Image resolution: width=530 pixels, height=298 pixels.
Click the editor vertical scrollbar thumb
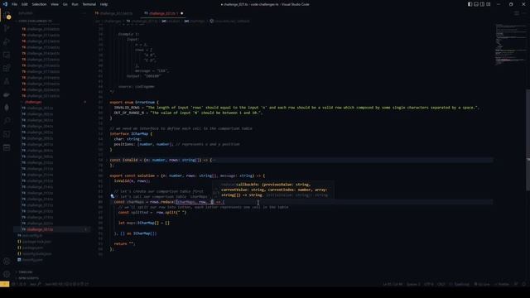(528, 140)
